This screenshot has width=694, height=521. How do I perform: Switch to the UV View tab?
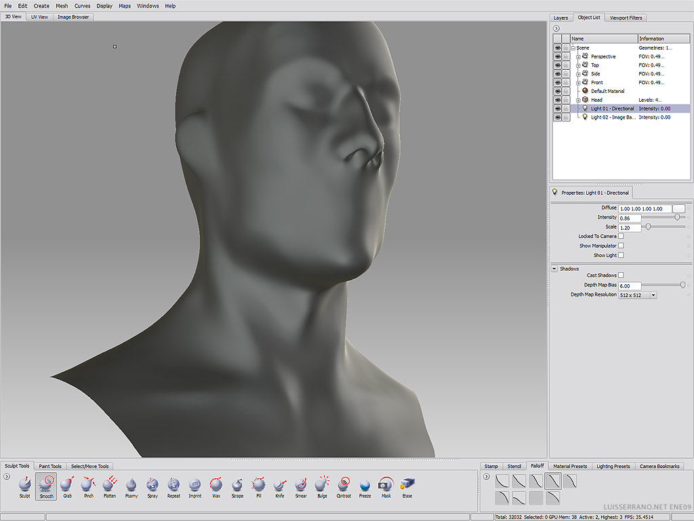coord(39,17)
